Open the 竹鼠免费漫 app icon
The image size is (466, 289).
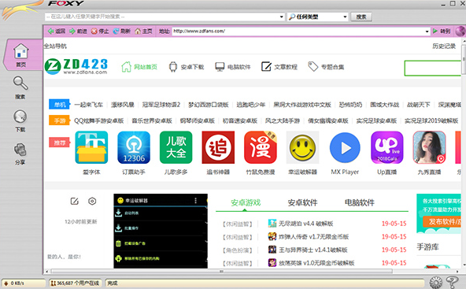coord(261,147)
